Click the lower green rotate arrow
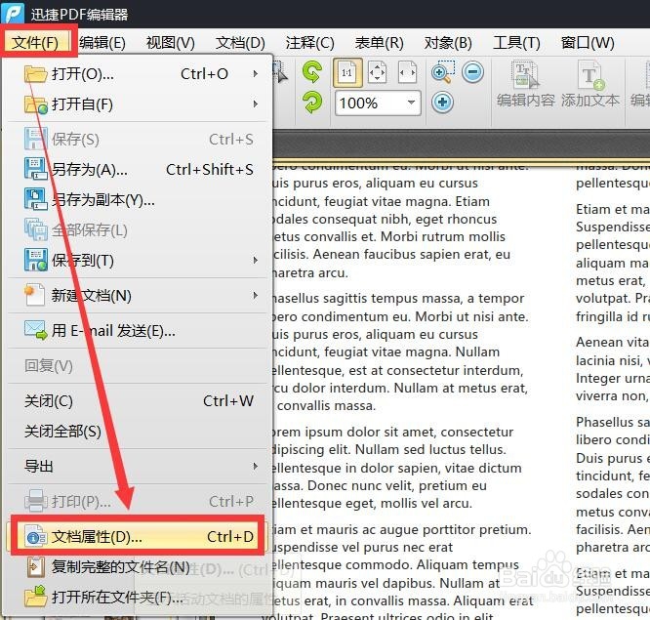Image resolution: width=650 pixels, height=620 pixels. tap(312, 102)
